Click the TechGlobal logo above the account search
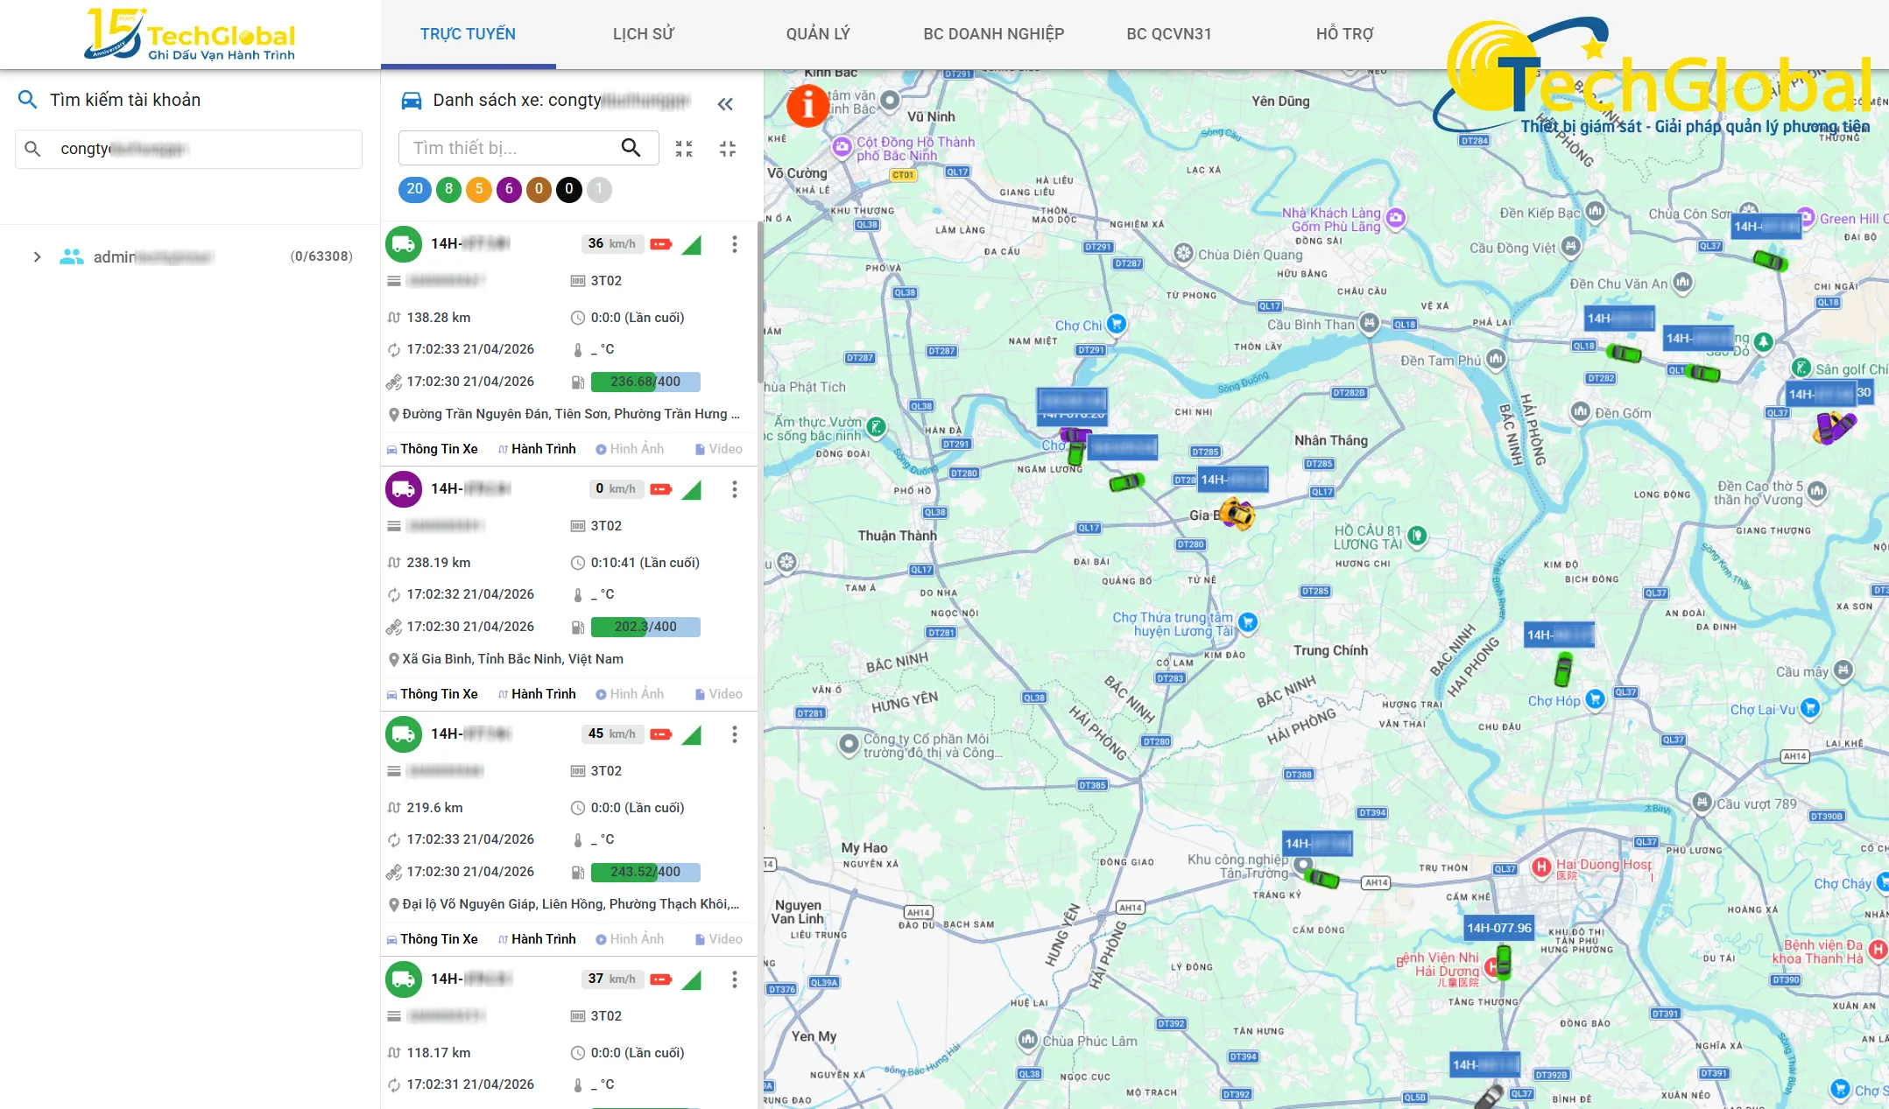1889x1109 pixels. coord(189,35)
